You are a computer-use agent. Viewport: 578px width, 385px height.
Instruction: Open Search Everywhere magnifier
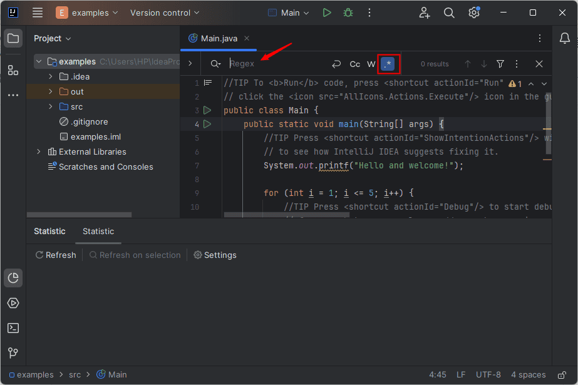coord(448,13)
